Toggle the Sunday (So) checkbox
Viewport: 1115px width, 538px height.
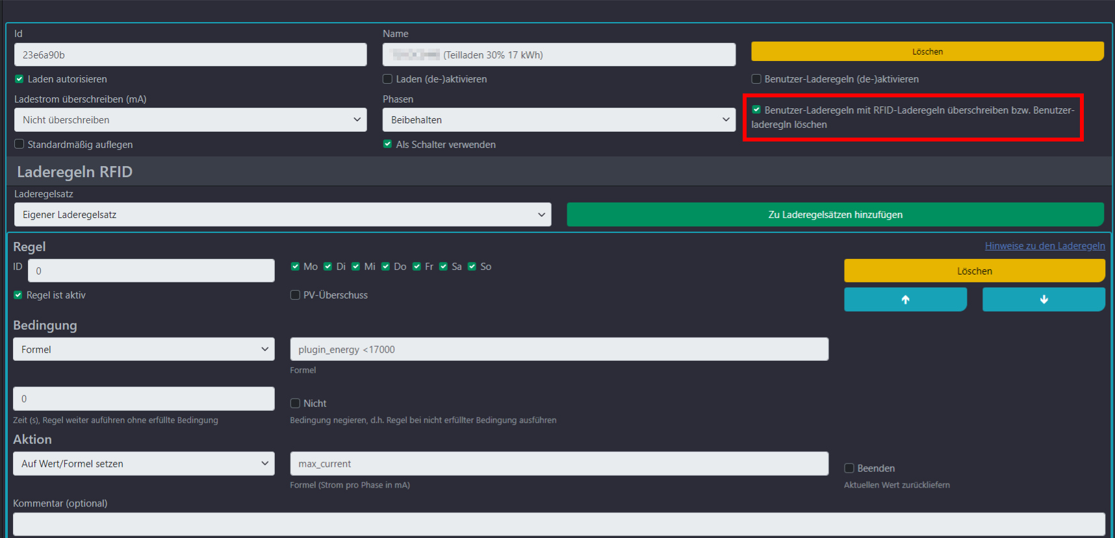pos(472,267)
